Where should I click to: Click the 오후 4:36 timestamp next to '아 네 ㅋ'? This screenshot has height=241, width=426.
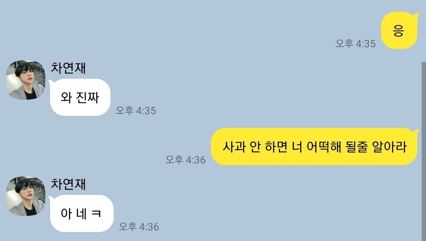tap(139, 227)
